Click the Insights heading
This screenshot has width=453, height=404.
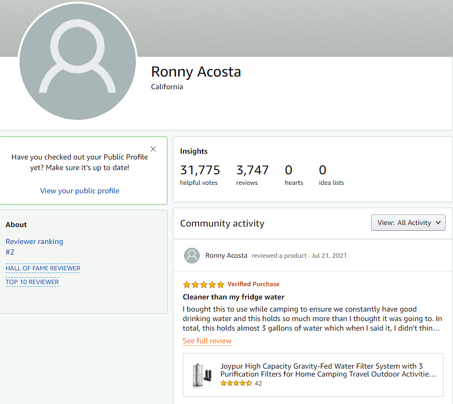coord(194,151)
